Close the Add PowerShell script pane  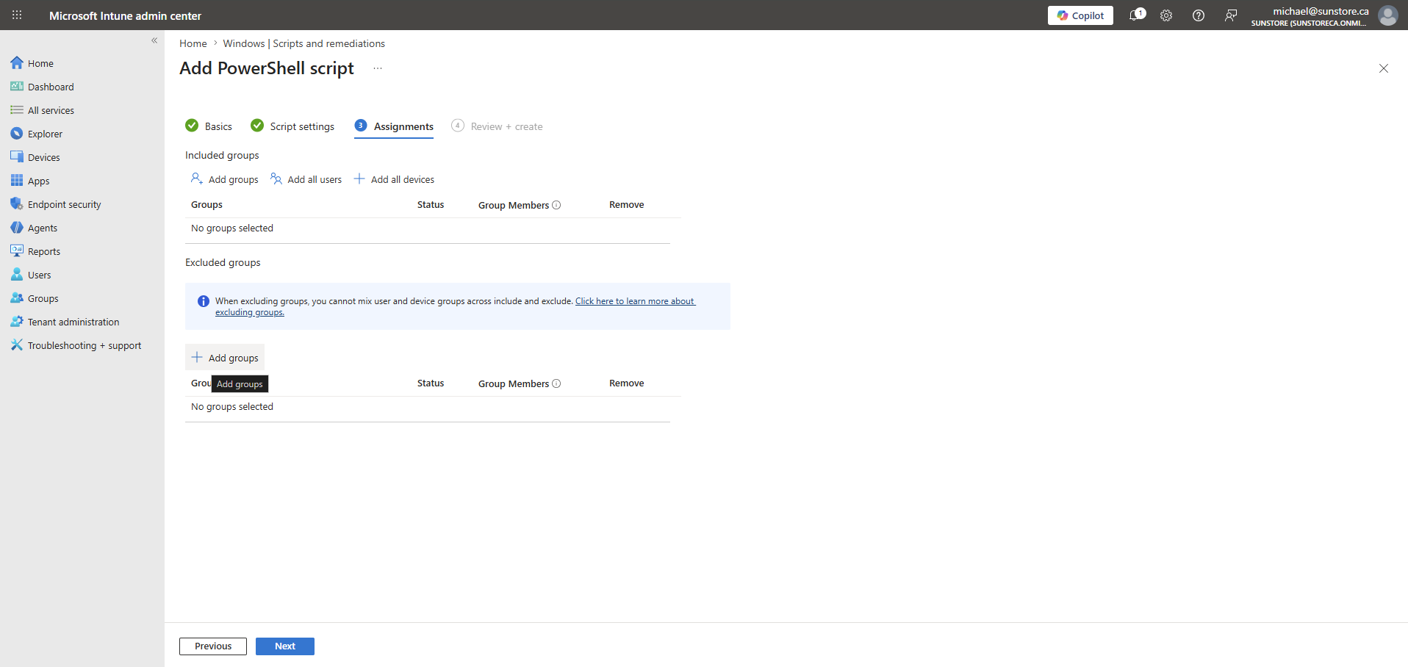(x=1383, y=68)
